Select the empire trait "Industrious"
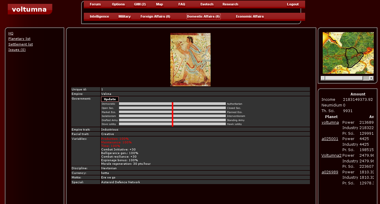The height and width of the screenshot is (204, 380). coord(110,129)
